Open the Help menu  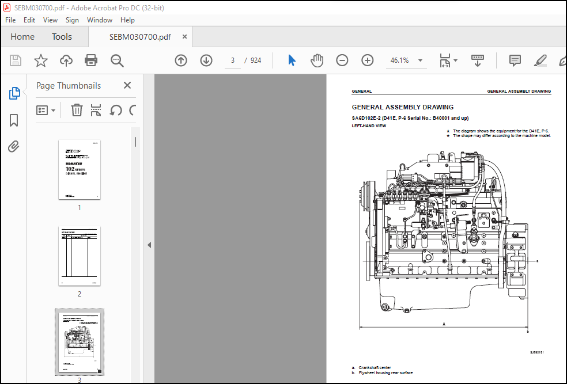tap(127, 20)
